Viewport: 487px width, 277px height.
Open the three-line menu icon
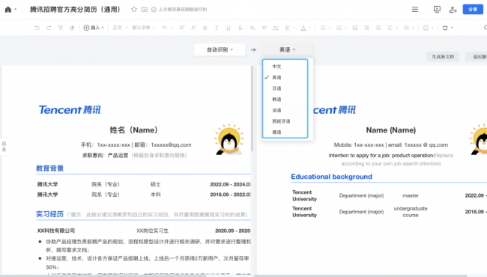click(x=415, y=9)
